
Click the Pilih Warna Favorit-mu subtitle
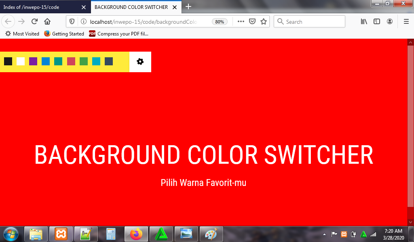204,182
